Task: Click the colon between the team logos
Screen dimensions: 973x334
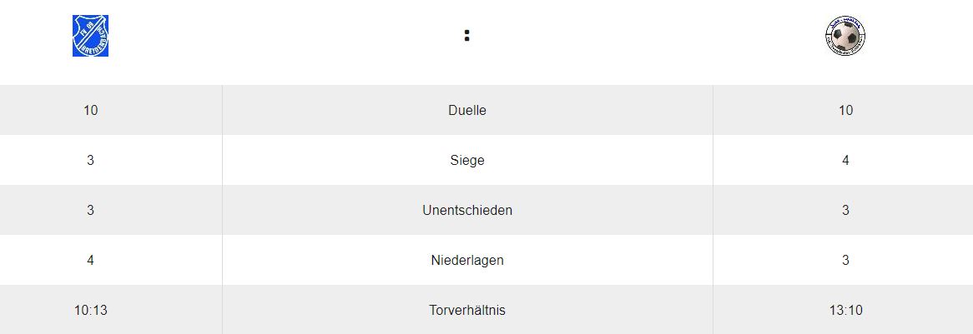Action: click(x=467, y=36)
